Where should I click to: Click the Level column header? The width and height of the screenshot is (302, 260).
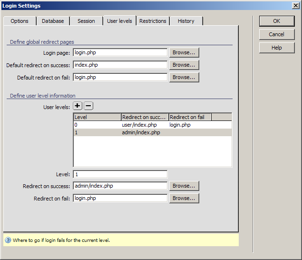point(97,117)
